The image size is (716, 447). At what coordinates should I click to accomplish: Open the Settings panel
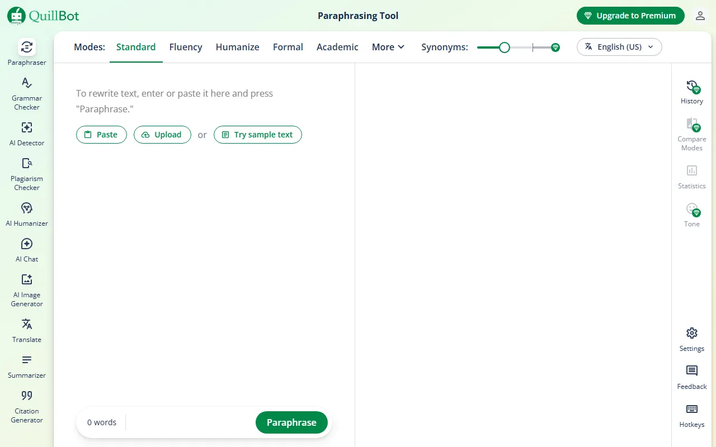tap(691, 339)
